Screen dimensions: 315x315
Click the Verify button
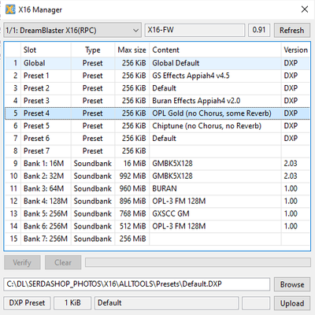click(x=22, y=262)
